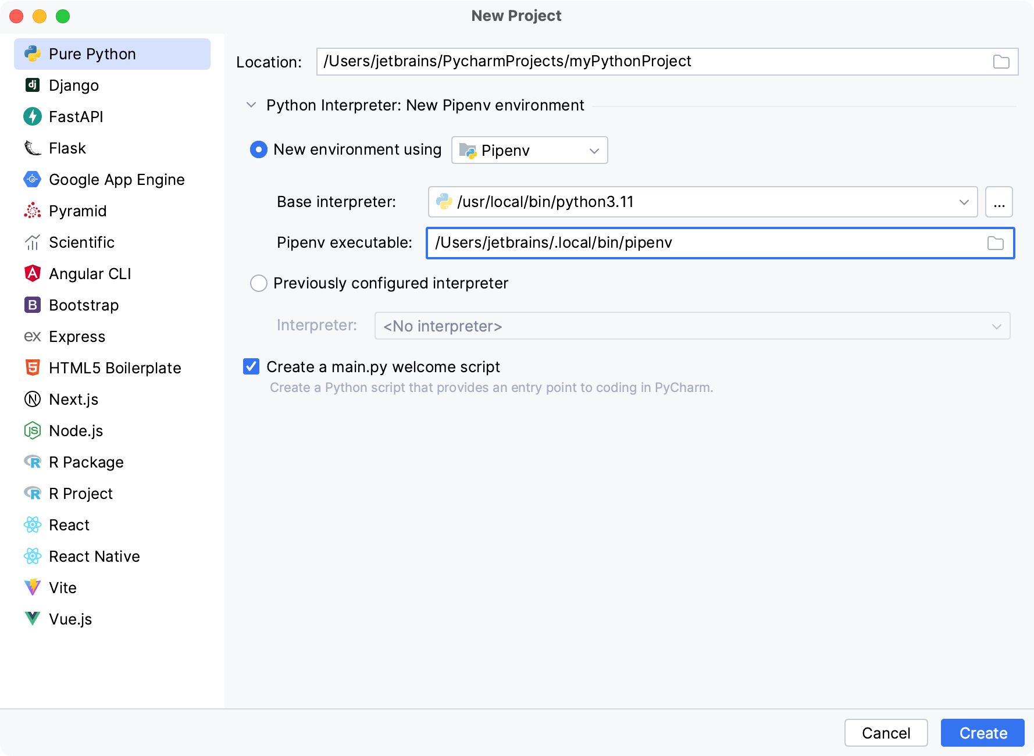Select the Previously configured interpreter option
This screenshot has width=1034, height=756.
pyautogui.click(x=258, y=283)
